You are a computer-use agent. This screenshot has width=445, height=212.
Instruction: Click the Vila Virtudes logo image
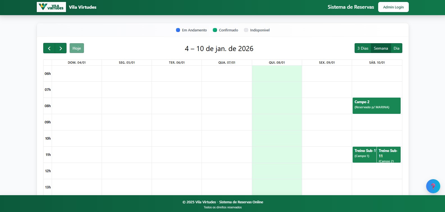coord(51,7)
